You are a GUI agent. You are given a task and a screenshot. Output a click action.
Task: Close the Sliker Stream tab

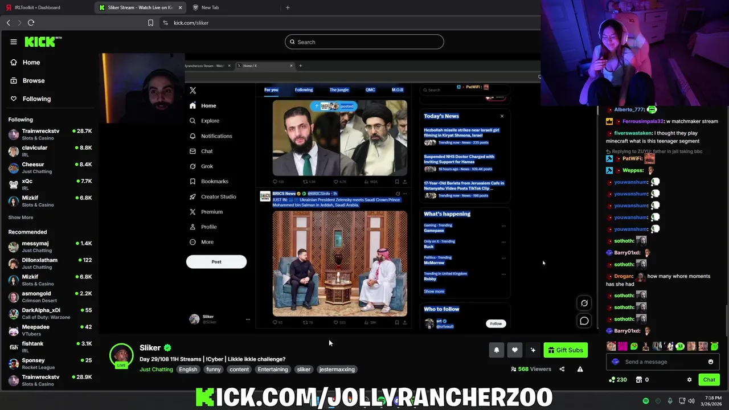[181, 7]
